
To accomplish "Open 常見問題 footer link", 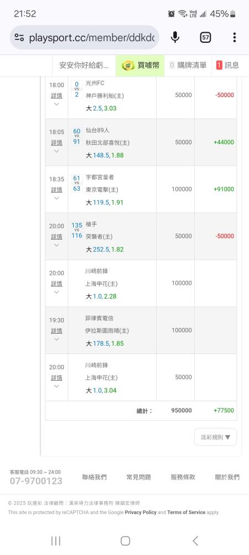I will click(x=138, y=477).
